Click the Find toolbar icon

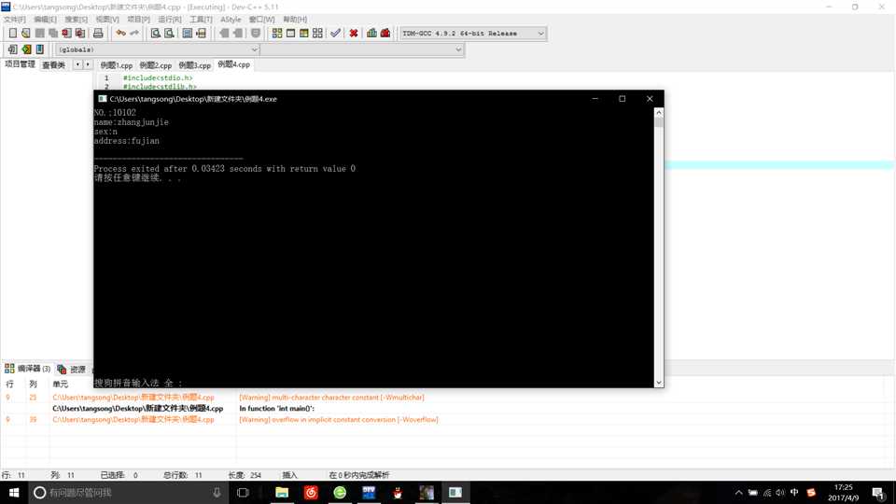point(156,34)
